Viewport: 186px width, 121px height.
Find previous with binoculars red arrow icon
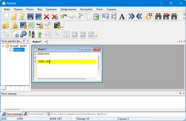point(166,16)
